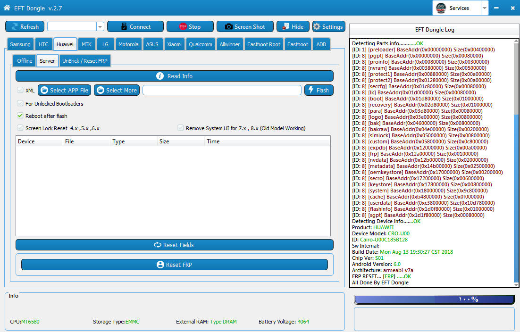This screenshot has width=520, height=332.
Task: Click the Time column header
Action: point(267,141)
